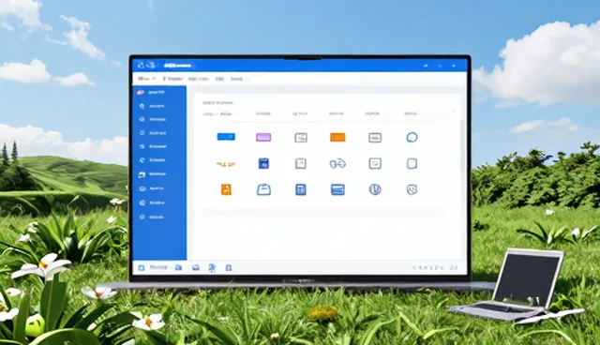Click the blue person-figure icon in the taskbar
Image resolution: width=600 pixels, height=345 pixels.
click(x=212, y=268)
